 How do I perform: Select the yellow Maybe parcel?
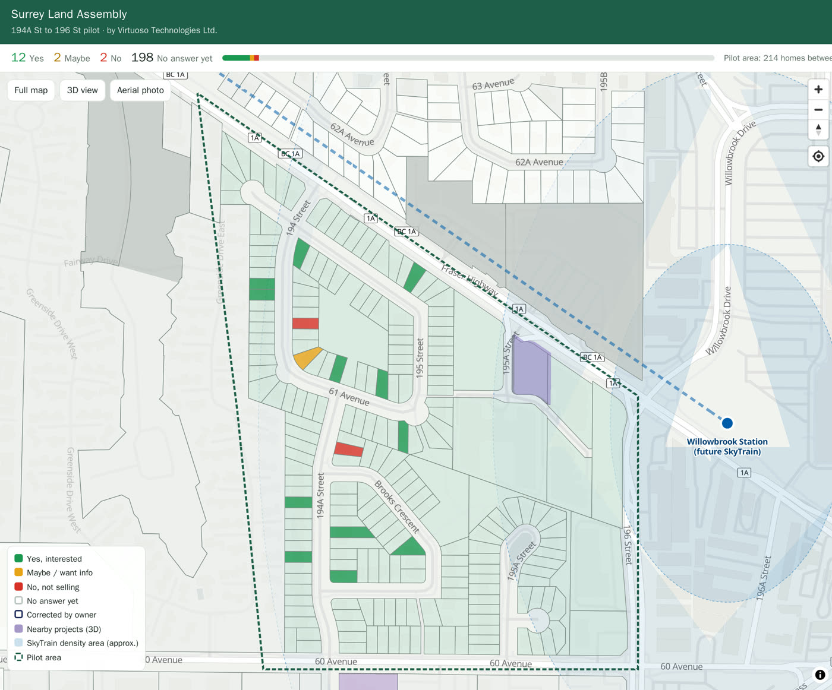click(x=306, y=358)
